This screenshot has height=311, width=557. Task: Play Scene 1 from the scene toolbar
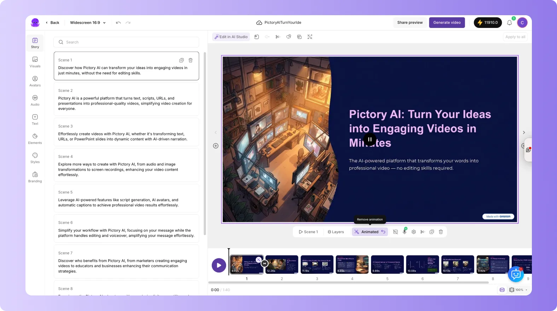(308, 232)
